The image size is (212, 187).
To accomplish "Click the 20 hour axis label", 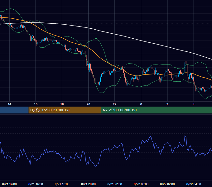I will [x=88, y=104].
